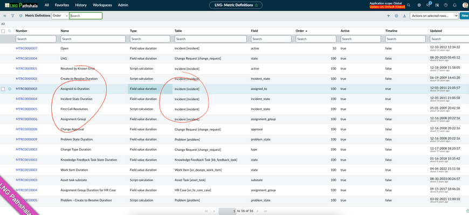469x215 pixels.
Task: Click the 'Change Type Duration' name cell
Action: 75,149
